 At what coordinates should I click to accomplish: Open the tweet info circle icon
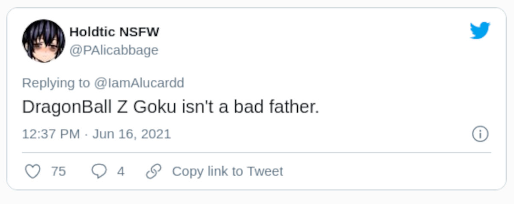coord(480,134)
